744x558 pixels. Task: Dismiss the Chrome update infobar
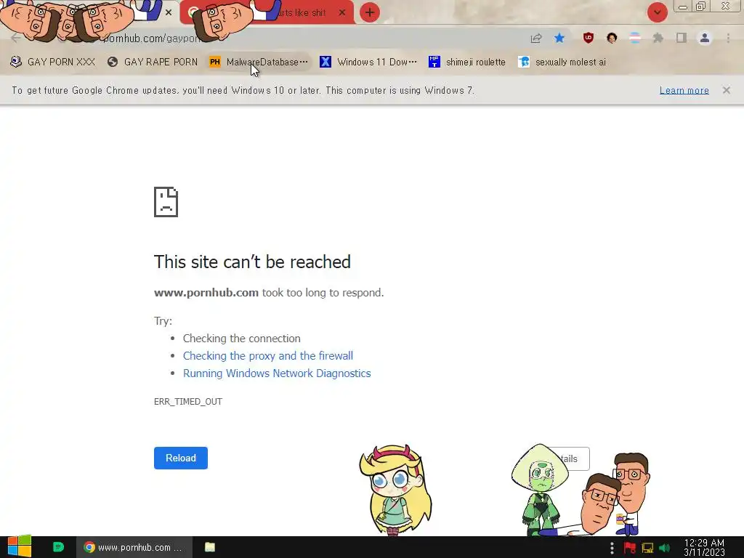click(x=726, y=90)
